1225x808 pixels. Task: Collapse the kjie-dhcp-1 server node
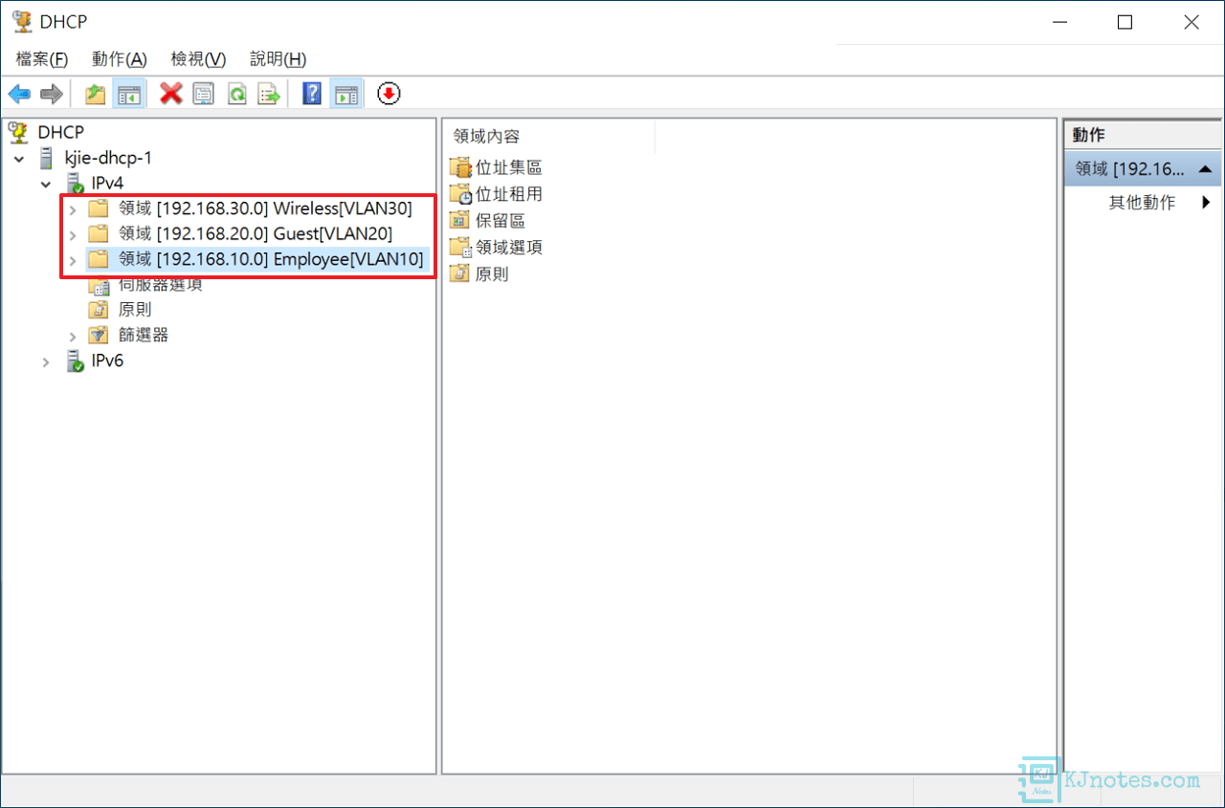[x=19, y=158]
